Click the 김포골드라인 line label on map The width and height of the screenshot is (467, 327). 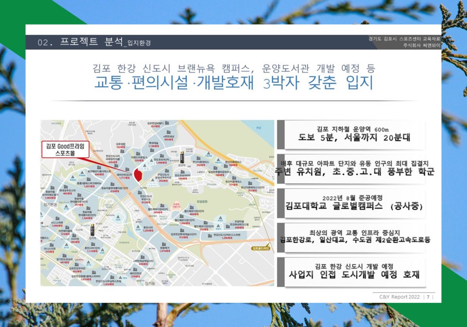260,248
